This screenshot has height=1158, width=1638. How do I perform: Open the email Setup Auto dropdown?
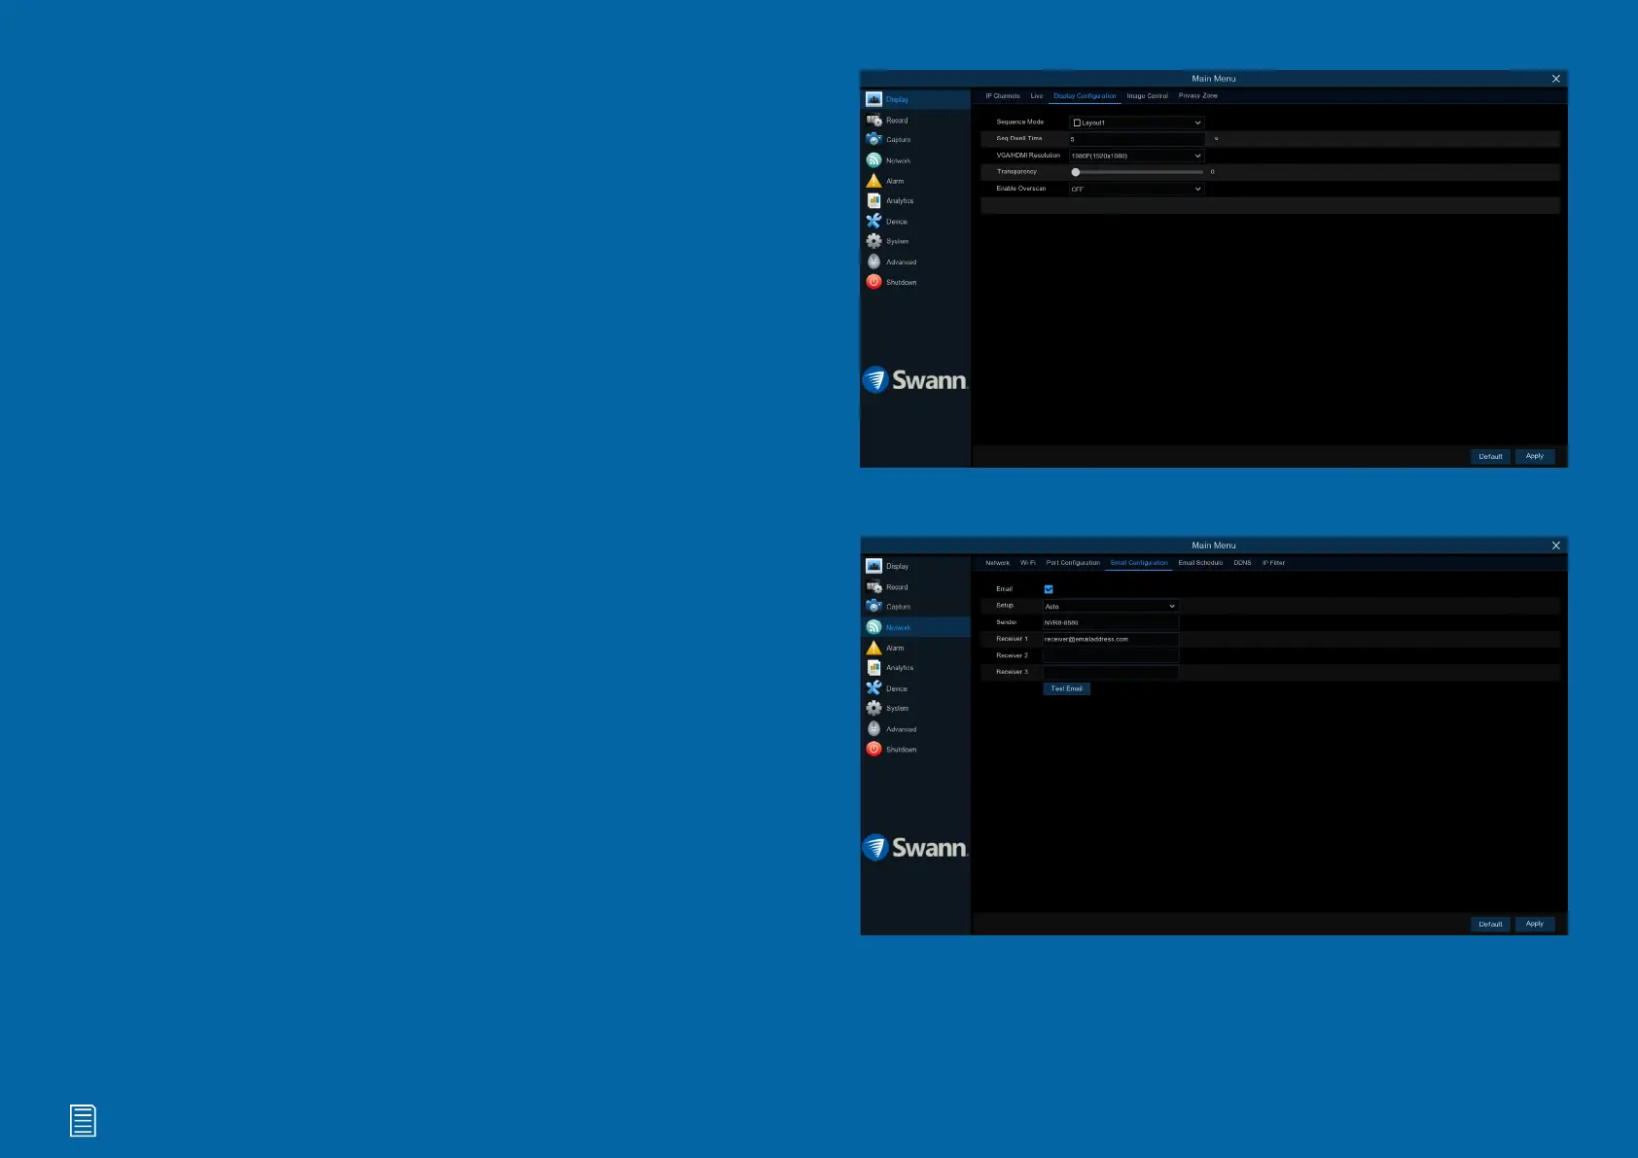coord(1110,606)
